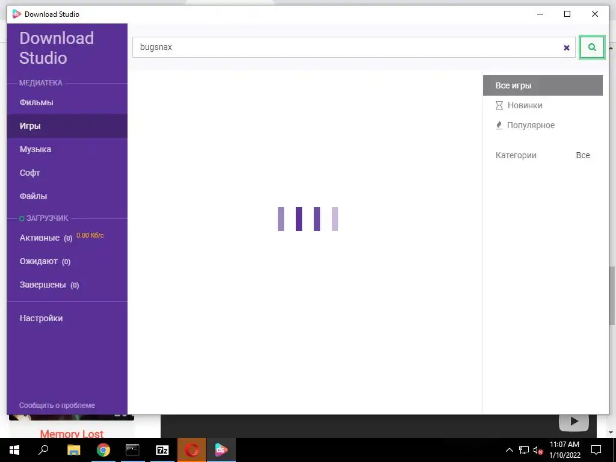Click the 0.00 Кб/с speed indicator
The height and width of the screenshot is (462, 616).
(x=90, y=235)
